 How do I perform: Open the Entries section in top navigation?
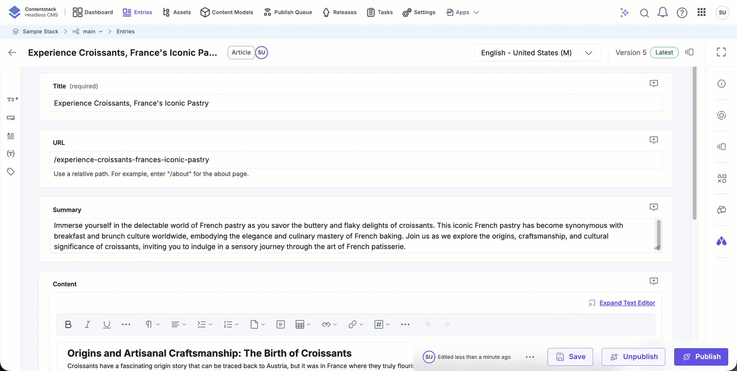137,12
